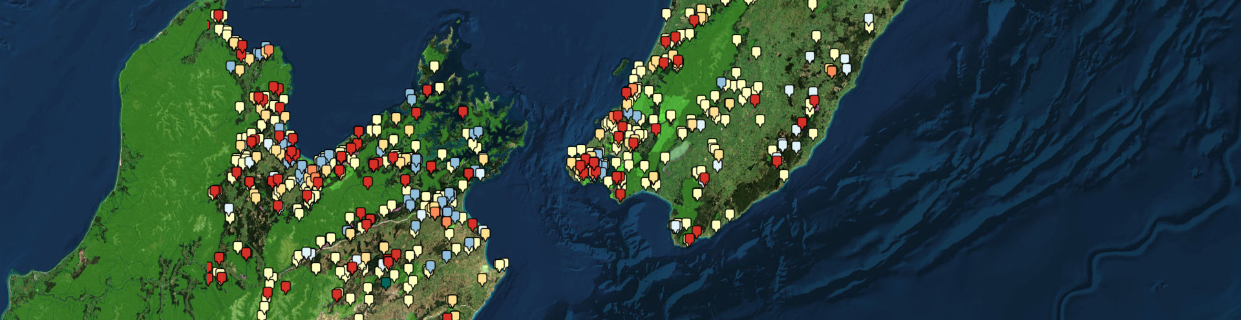Select the southernmost red marker on the North Island
This screenshot has width=1241, height=320.
(689, 239)
